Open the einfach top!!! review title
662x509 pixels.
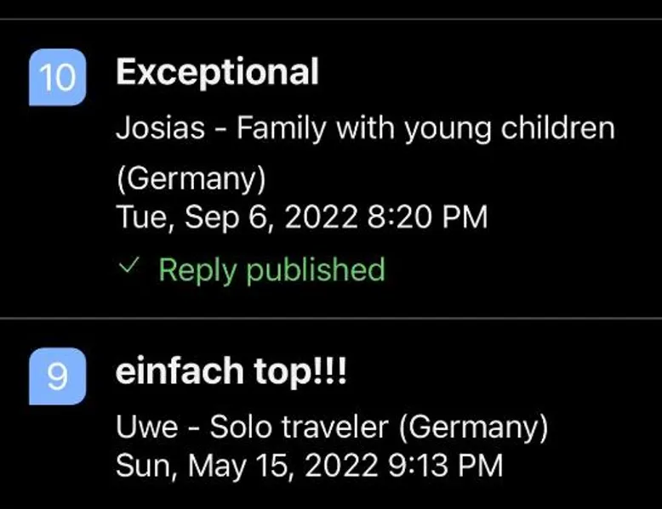click(x=231, y=370)
